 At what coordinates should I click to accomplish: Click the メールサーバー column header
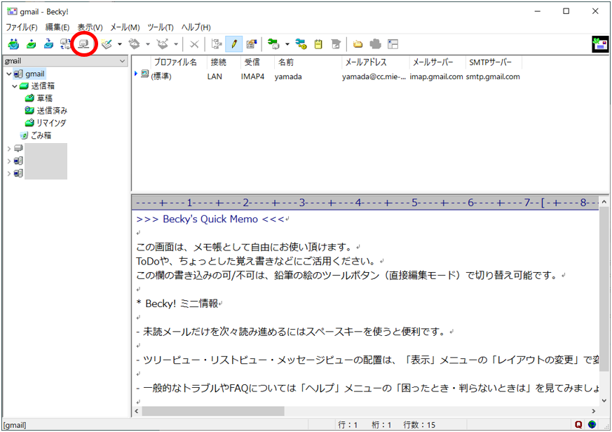pos(437,62)
